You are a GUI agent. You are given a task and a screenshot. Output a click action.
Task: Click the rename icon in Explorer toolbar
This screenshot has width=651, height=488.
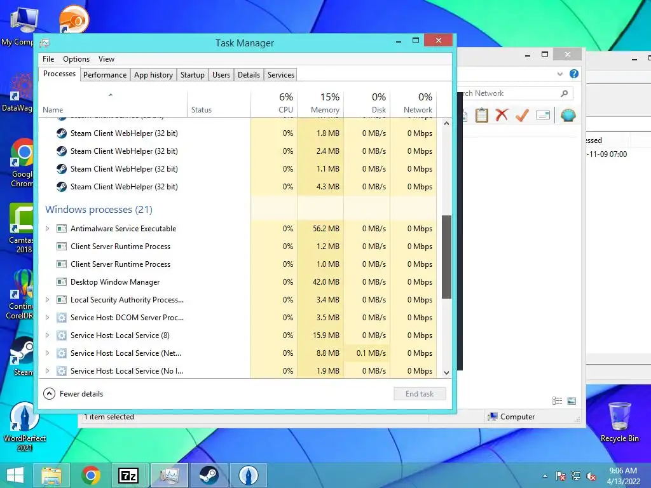click(x=543, y=115)
